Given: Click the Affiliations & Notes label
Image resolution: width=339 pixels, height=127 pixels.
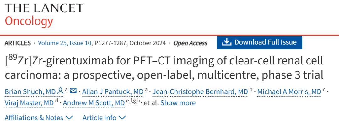Looking at the screenshot, I should tap(34, 118).
